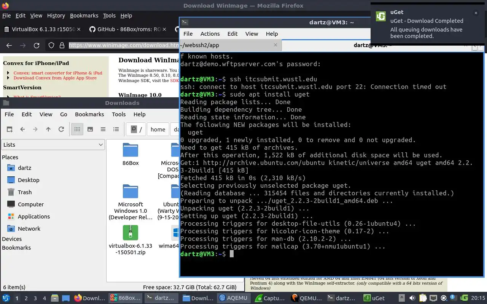Select 'dartz' home in Places
The height and width of the screenshot is (304, 487).
pyautogui.click(x=24, y=168)
